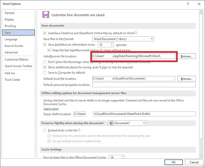Increase days to keep cache files
Viewport: 205px width, 167px height.
click(x=122, y=156)
